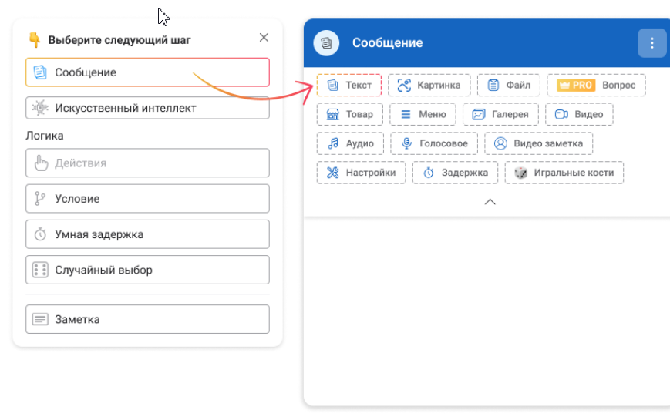The width and height of the screenshot is (670, 417).
Task: Click the Сообщение document icon in step list
Action: tap(40, 72)
